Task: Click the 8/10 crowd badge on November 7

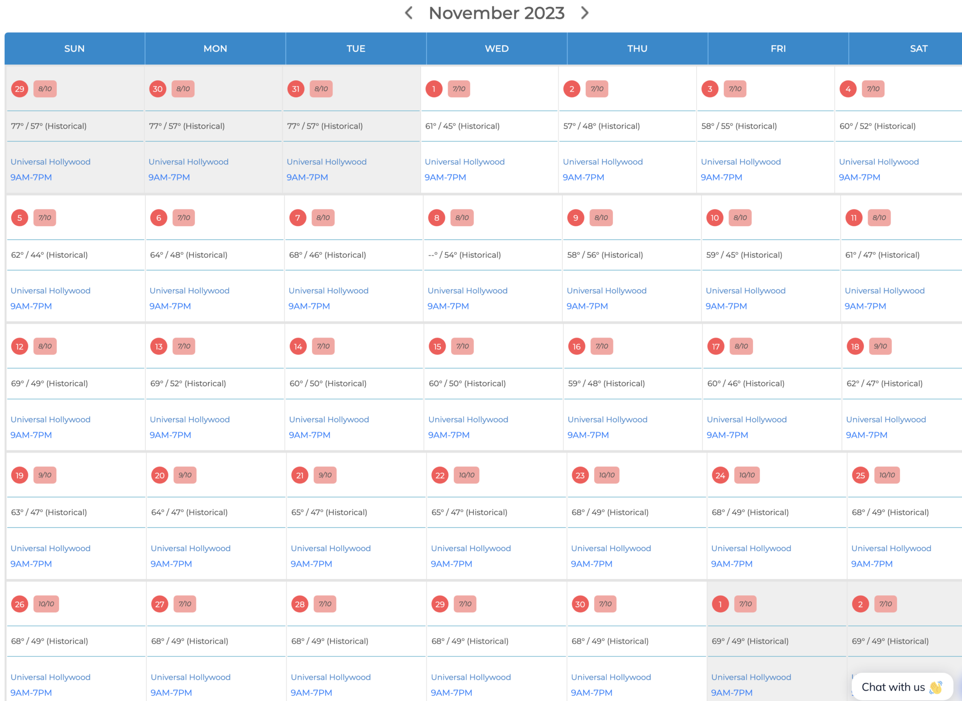Action: click(323, 217)
